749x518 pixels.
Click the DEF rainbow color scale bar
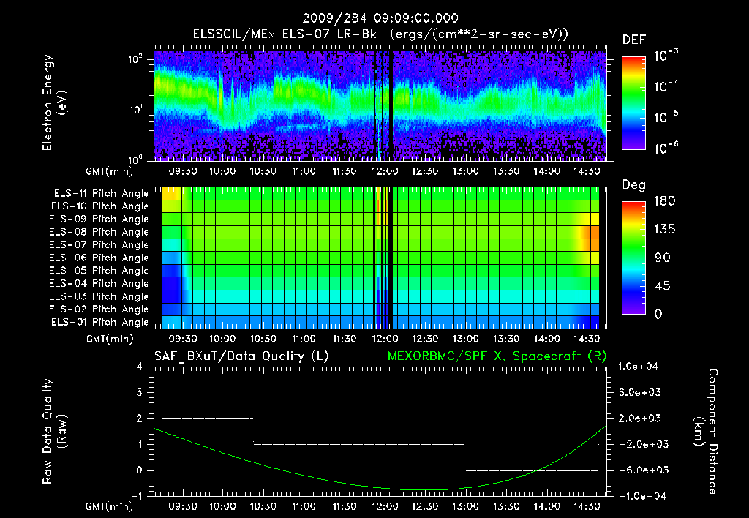[633, 103]
